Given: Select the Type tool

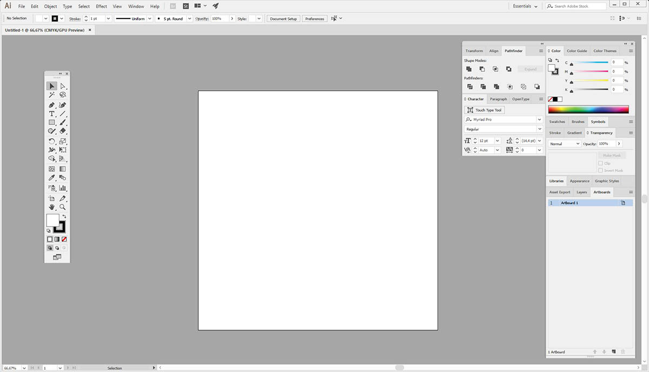Looking at the screenshot, I should (51, 114).
